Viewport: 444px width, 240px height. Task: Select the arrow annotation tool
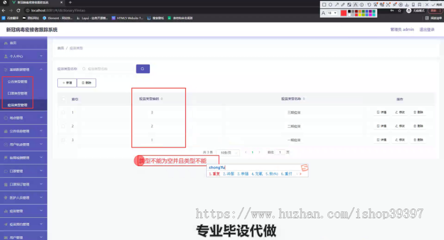tap(336, 5)
